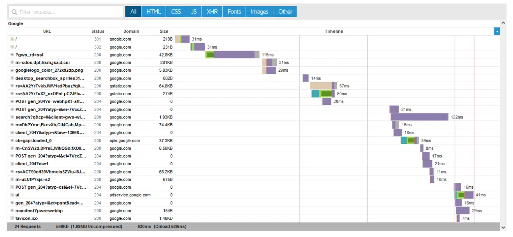Click the 64.8KB size cell
This screenshot has width=513, height=237.
click(x=166, y=86)
